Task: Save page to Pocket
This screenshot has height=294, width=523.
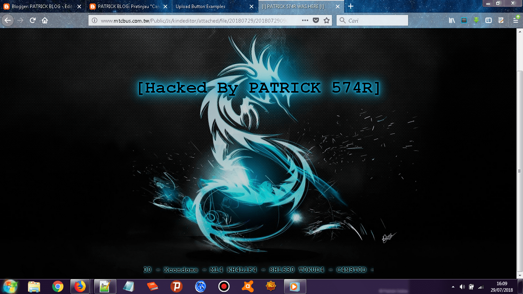Action: [316, 20]
